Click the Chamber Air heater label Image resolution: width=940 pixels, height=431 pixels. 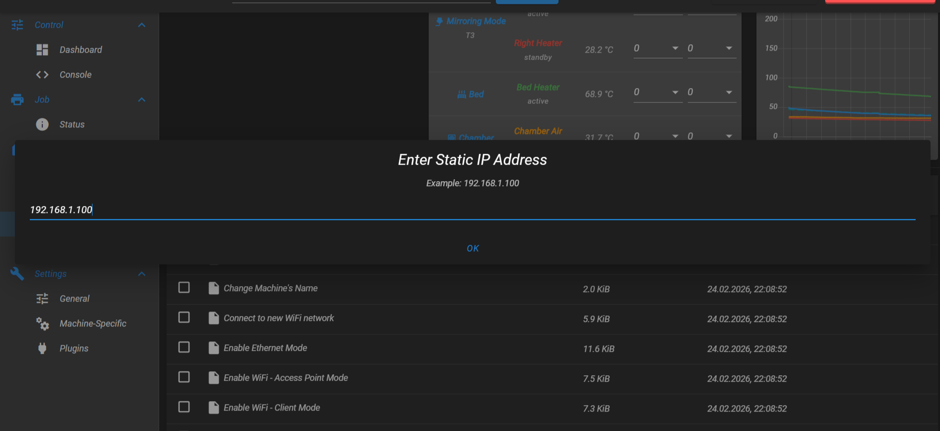(x=538, y=131)
